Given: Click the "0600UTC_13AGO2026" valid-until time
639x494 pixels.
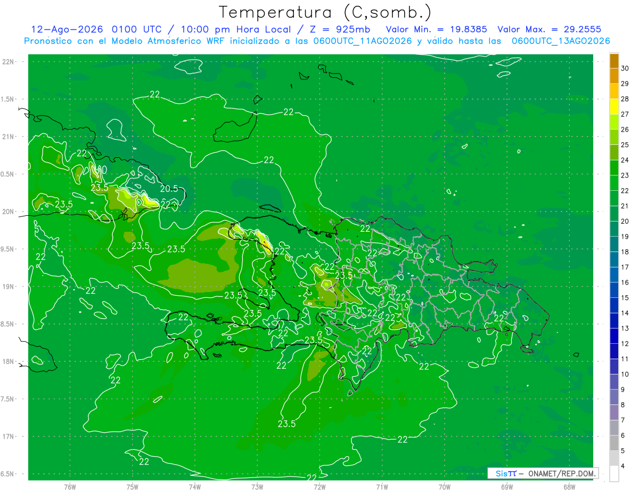Looking at the screenshot, I should point(561,41).
